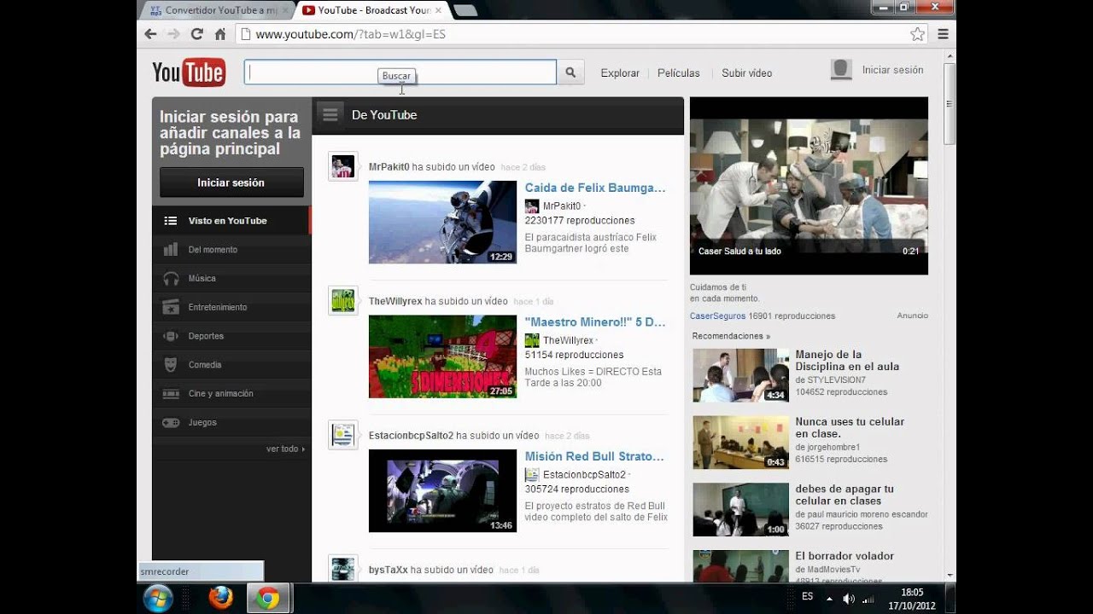Viewport: 1093px width, 614px height.
Task: Bookmark page with the star icon
Action: click(x=917, y=34)
